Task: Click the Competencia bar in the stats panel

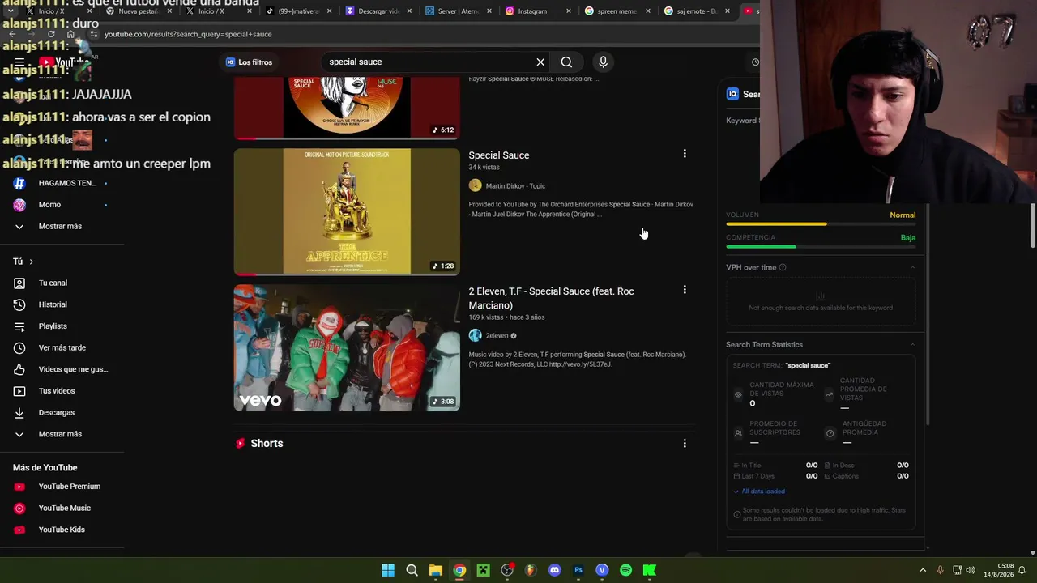Action: [x=821, y=247]
